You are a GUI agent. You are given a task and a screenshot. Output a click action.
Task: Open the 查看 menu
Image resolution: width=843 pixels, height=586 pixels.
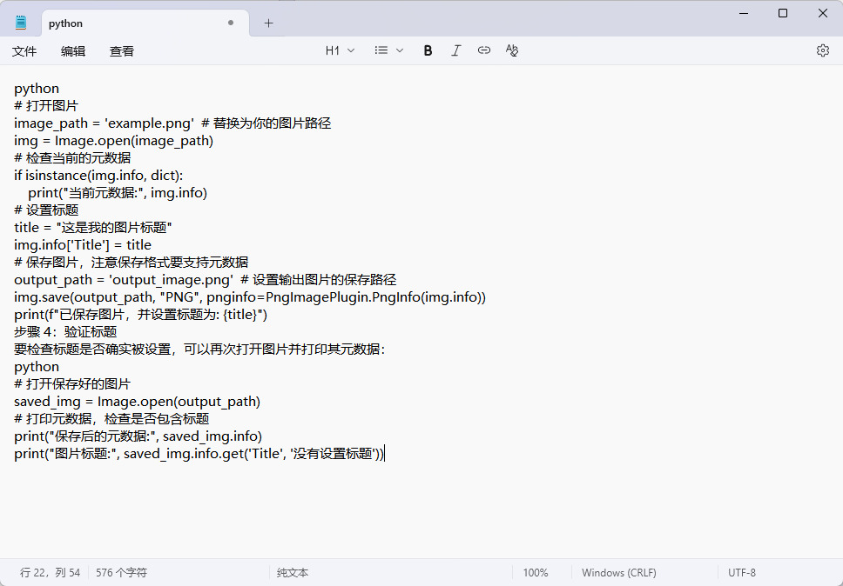tap(122, 51)
